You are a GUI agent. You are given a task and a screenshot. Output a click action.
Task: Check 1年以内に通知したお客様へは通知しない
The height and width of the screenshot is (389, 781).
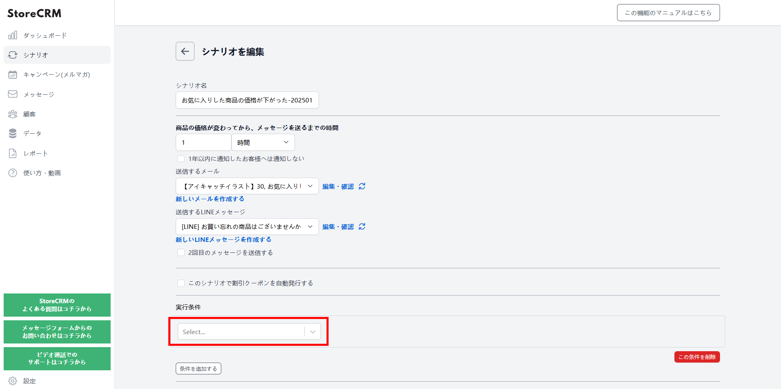[x=181, y=159]
